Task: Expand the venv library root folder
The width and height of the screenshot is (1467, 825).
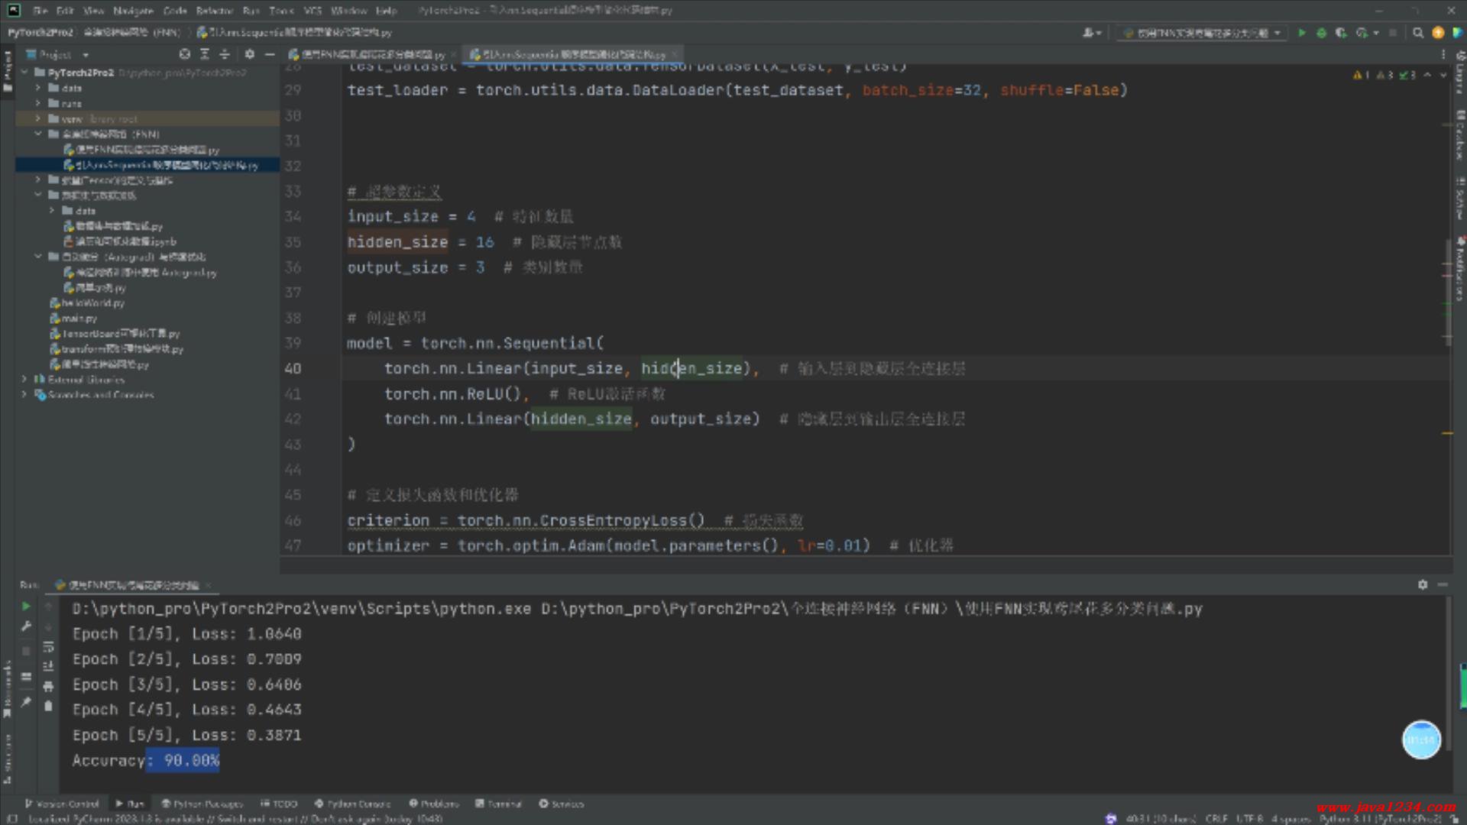Action: coord(37,118)
